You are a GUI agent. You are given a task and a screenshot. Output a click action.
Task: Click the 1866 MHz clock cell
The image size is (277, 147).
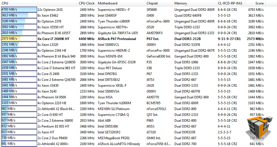(x=87, y=44)
